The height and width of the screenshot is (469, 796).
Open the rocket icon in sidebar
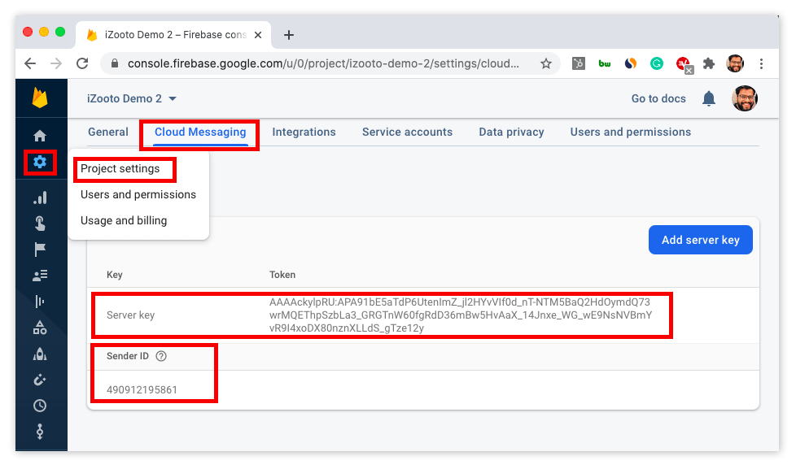(x=40, y=354)
